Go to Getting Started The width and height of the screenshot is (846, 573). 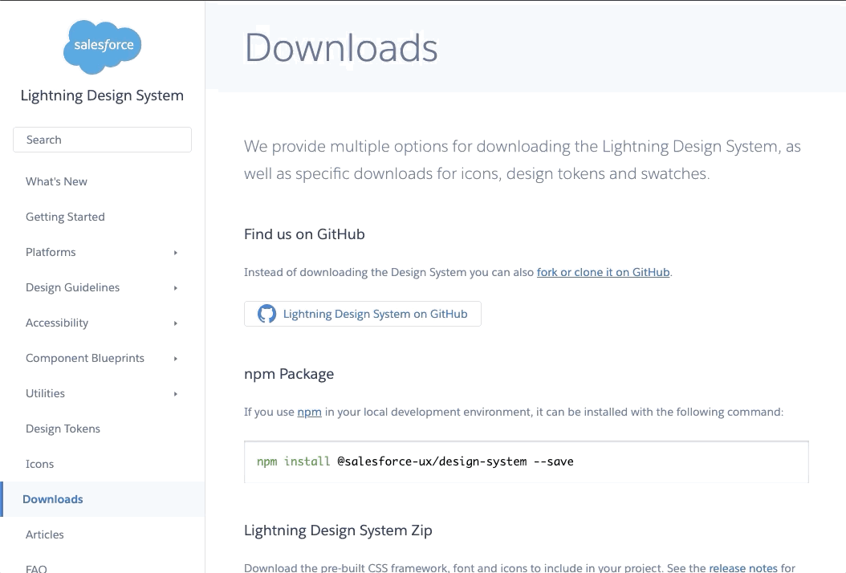[65, 217]
